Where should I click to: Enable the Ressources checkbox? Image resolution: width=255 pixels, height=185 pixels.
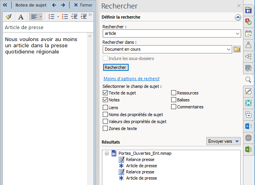[173, 93]
